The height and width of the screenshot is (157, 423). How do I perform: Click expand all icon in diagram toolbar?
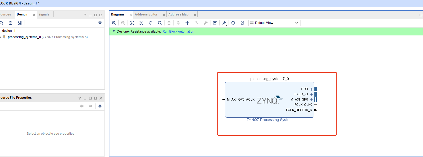coord(178,23)
